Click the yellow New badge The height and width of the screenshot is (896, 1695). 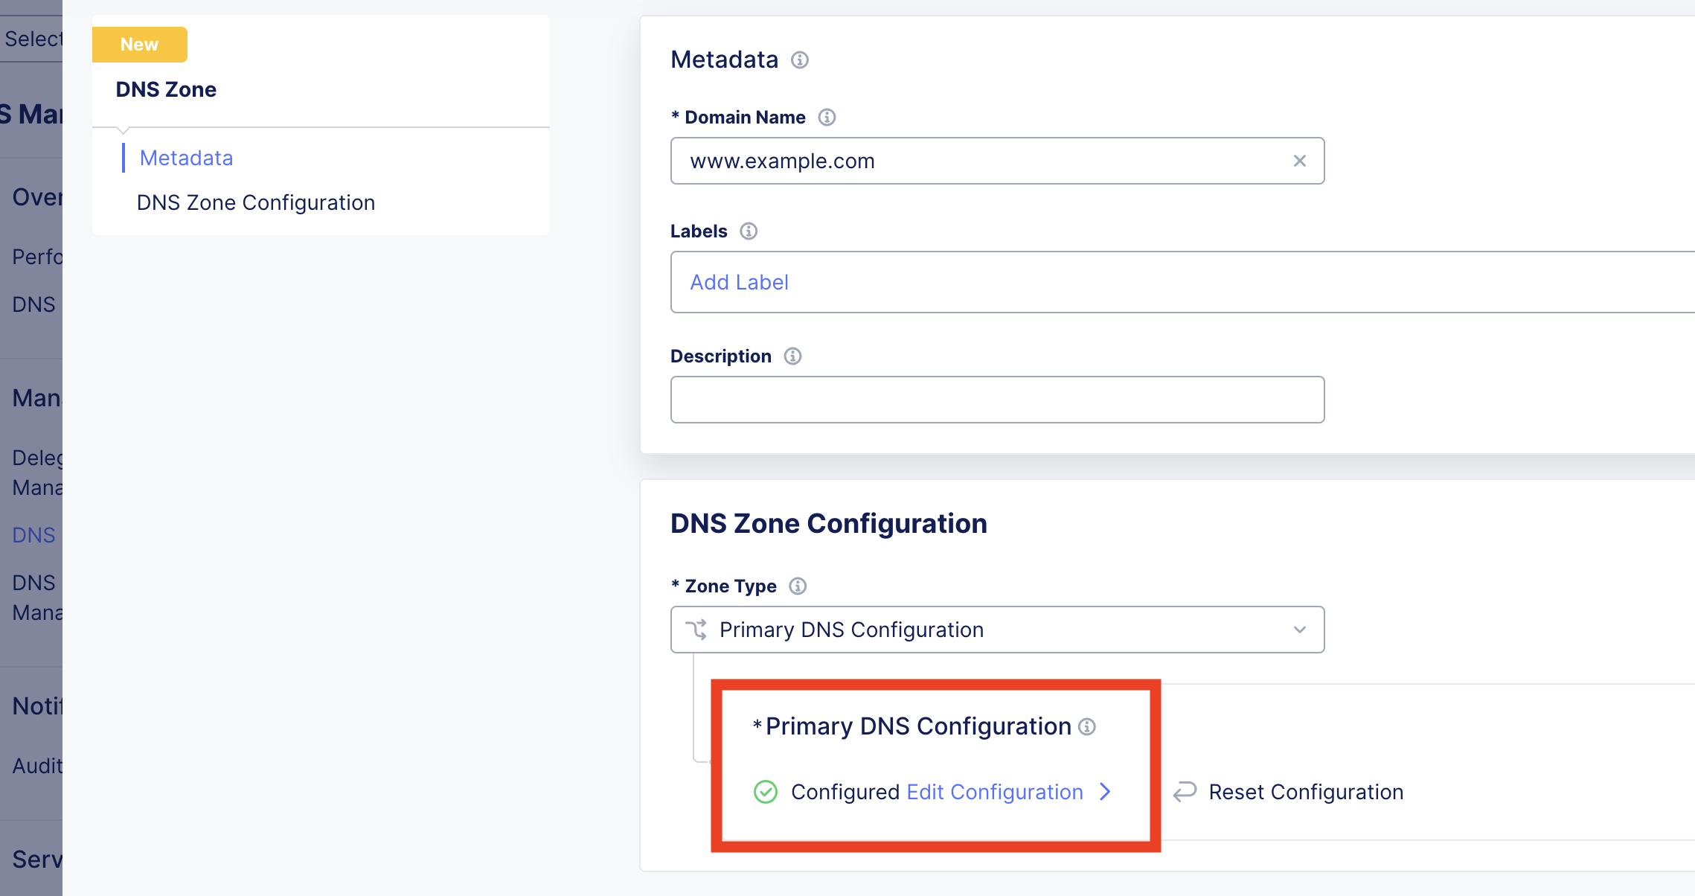(x=140, y=45)
